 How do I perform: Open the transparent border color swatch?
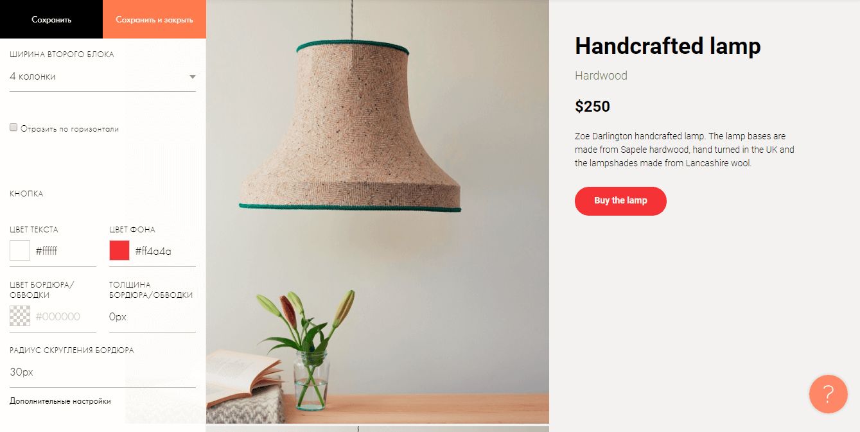(20, 316)
